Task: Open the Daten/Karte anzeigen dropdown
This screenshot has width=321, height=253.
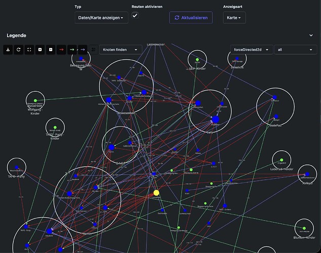Action: [x=101, y=18]
